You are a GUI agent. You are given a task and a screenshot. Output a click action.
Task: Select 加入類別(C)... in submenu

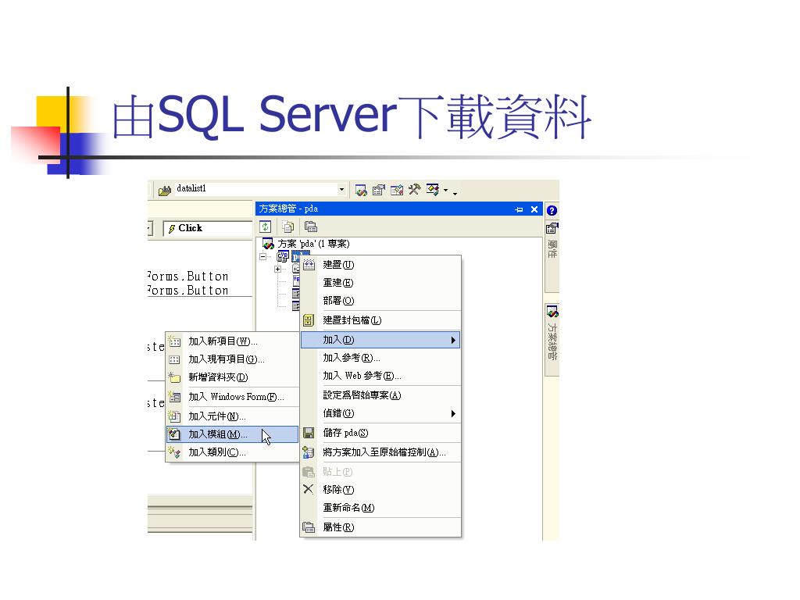click(x=232, y=452)
